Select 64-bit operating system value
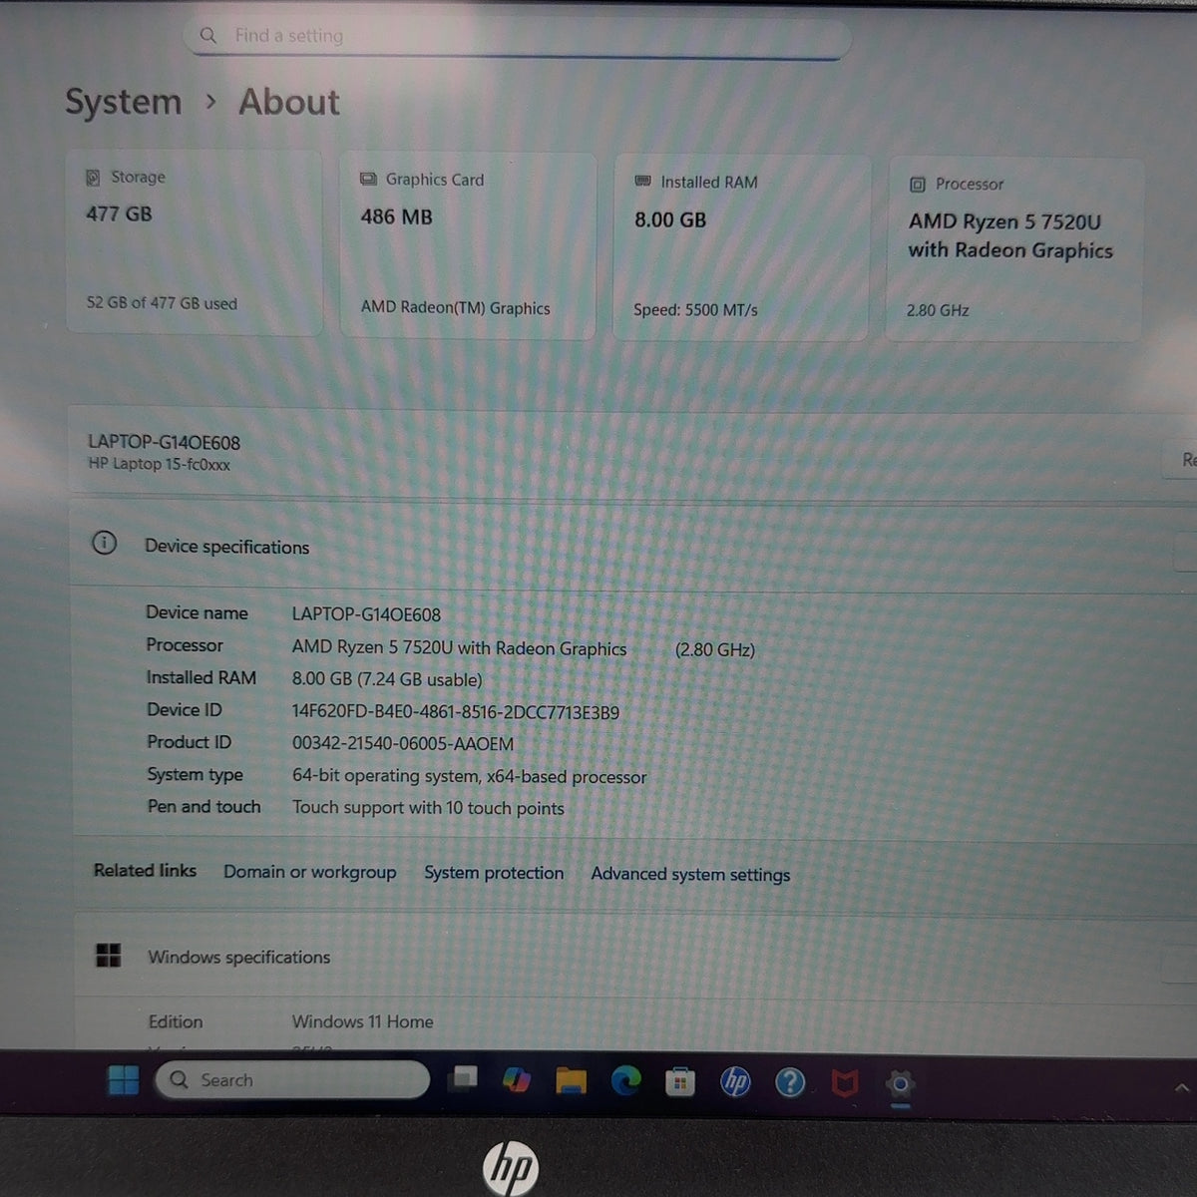1197x1197 pixels. [x=469, y=776]
